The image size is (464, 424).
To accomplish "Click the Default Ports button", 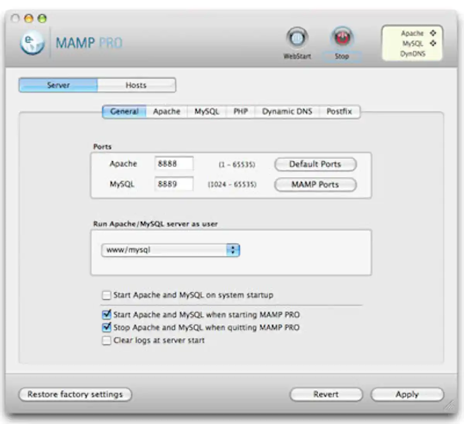I will click(x=315, y=164).
